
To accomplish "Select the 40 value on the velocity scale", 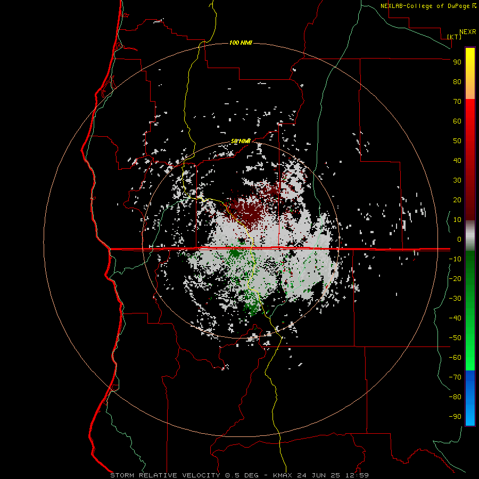I will [457, 160].
